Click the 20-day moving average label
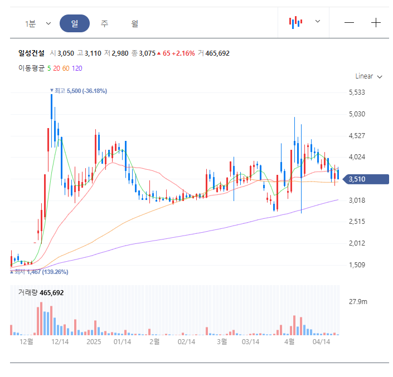 (x=56, y=68)
